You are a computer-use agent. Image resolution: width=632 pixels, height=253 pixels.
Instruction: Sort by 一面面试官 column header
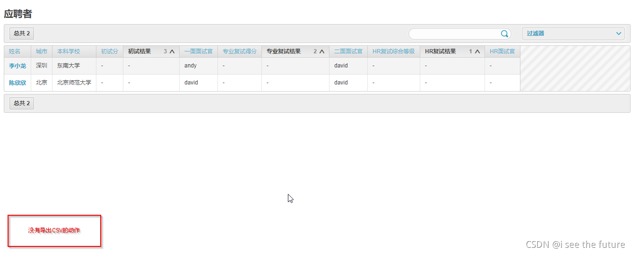pyautogui.click(x=199, y=51)
